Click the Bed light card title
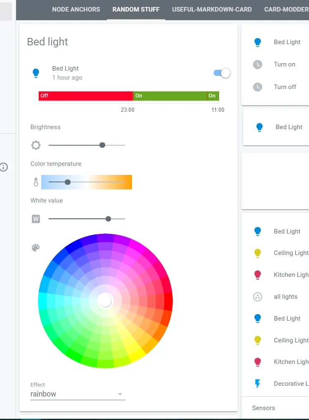Screen dimensions: 309x420 pyautogui.click(x=47, y=42)
